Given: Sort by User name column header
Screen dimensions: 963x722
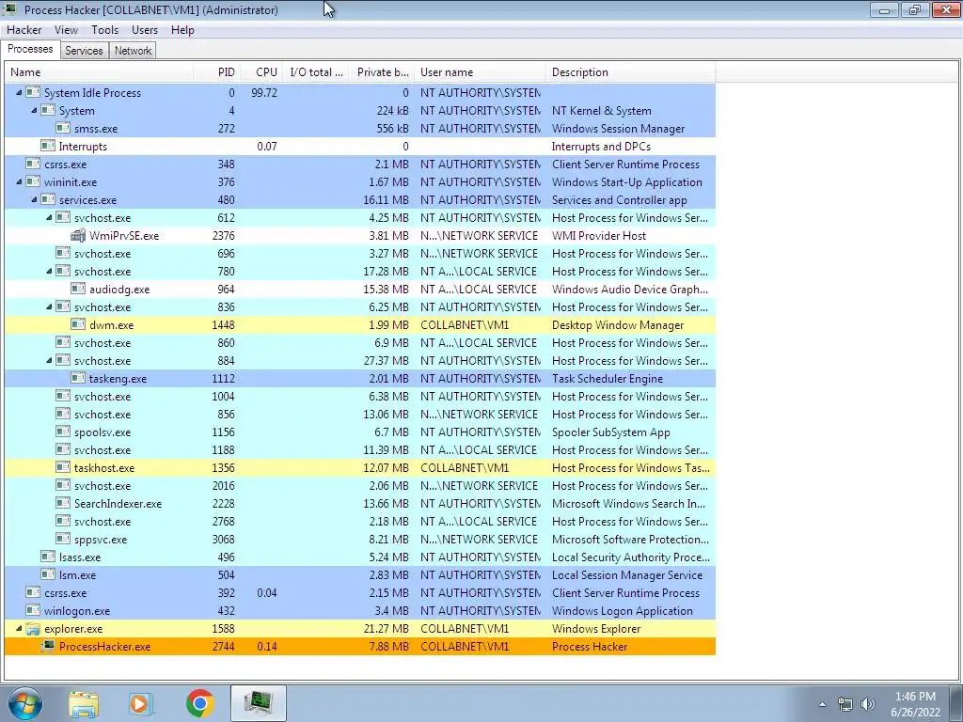Looking at the screenshot, I should coord(481,71).
